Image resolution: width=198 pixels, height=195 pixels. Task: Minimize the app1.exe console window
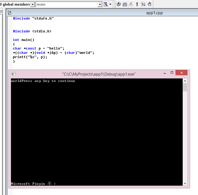click(x=165, y=73)
